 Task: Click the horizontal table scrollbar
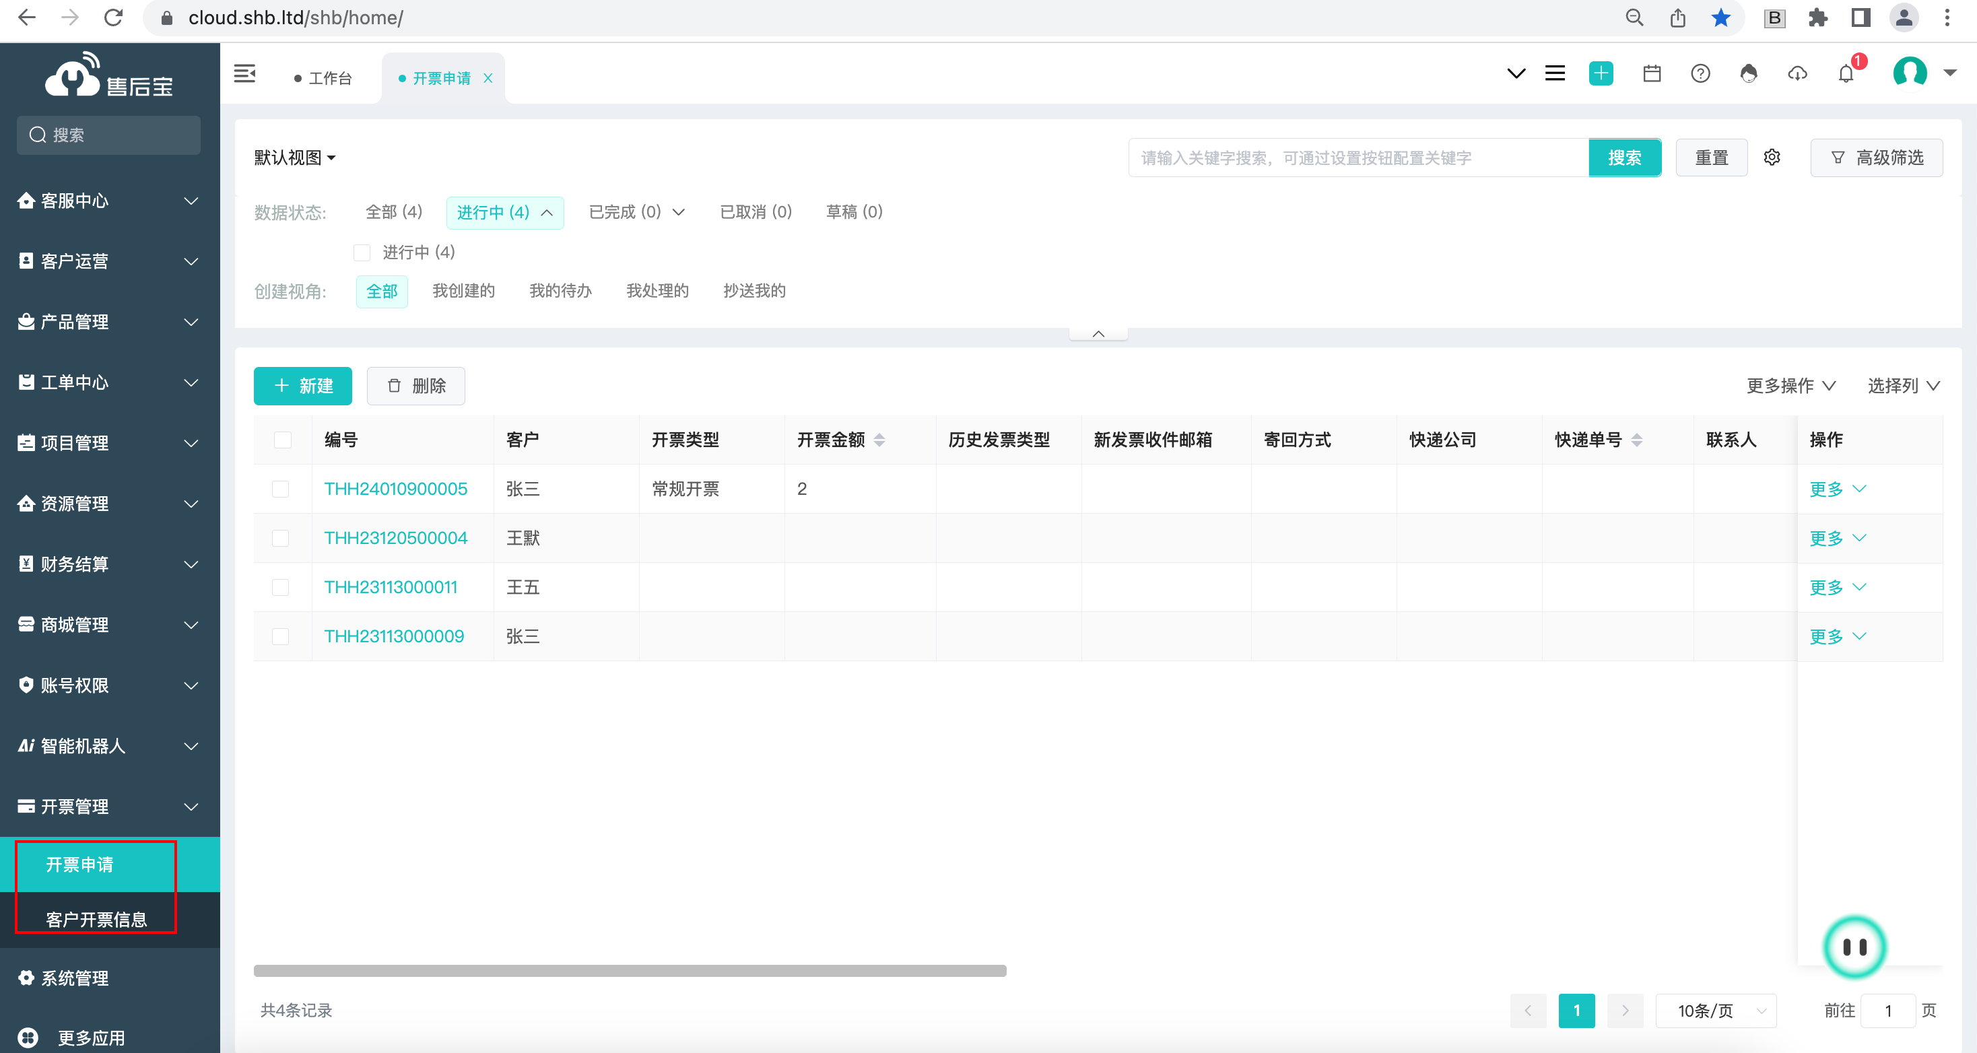pyautogui.click(x=630, y=971)
